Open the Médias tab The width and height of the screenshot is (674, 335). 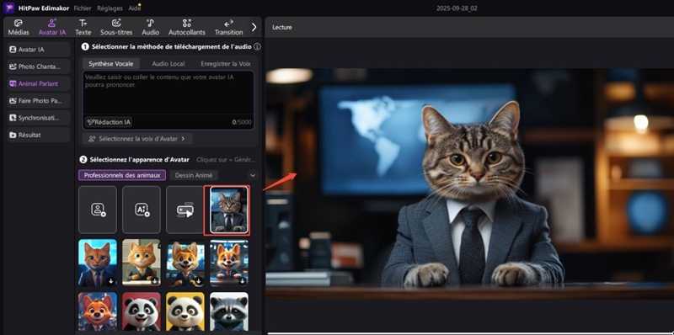click(x=19, y=28)
